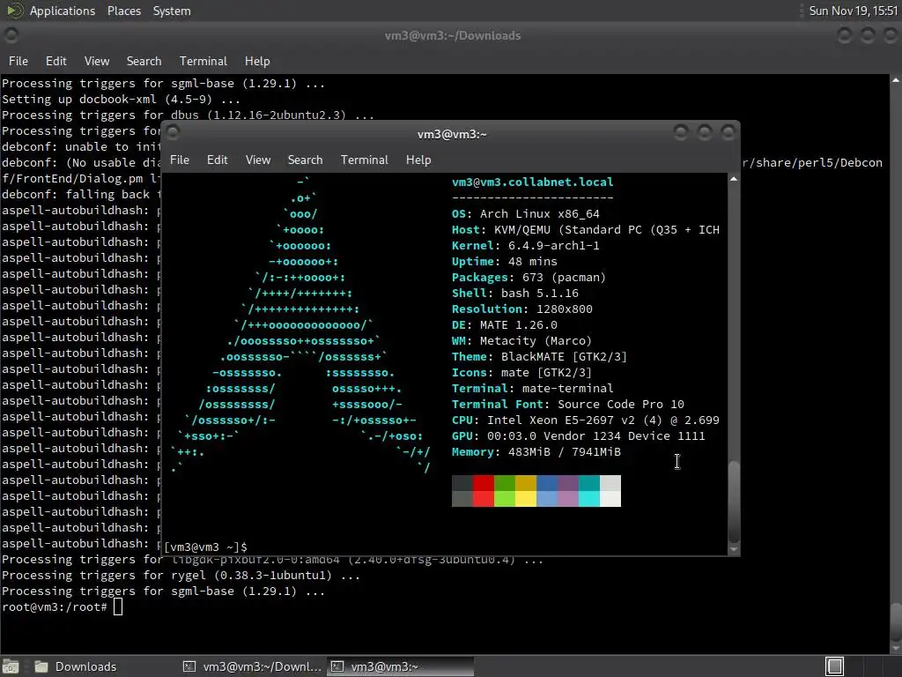The width and height of the screenshot is (902, 677).
Task: Click the cyan swatch in neofetch palette
Action: (x=588, y=499)
